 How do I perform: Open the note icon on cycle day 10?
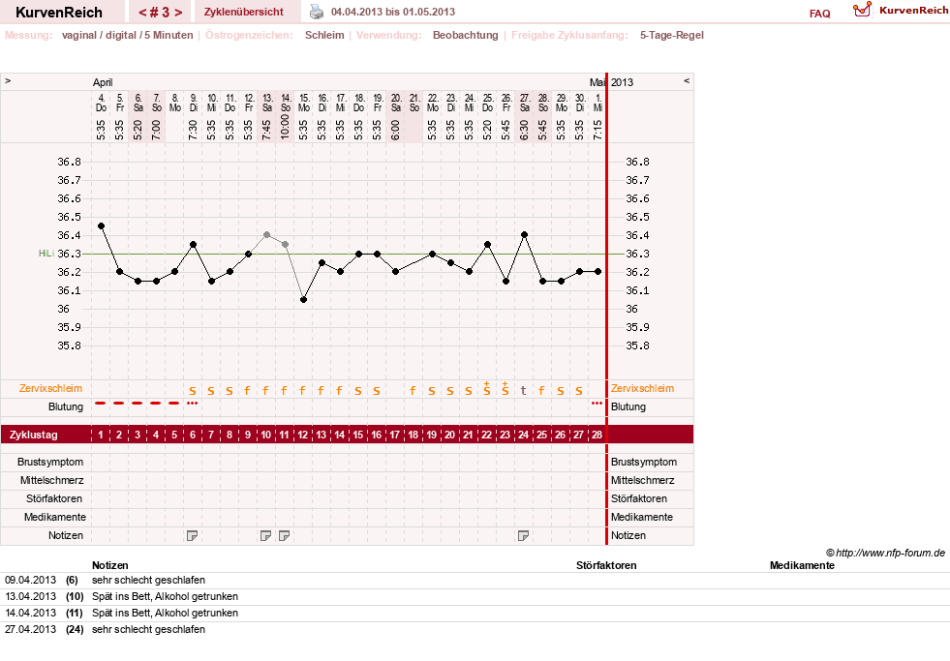point(265,536)
